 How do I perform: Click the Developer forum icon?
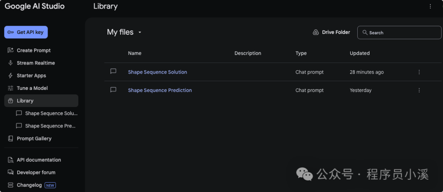coord(11,172)
